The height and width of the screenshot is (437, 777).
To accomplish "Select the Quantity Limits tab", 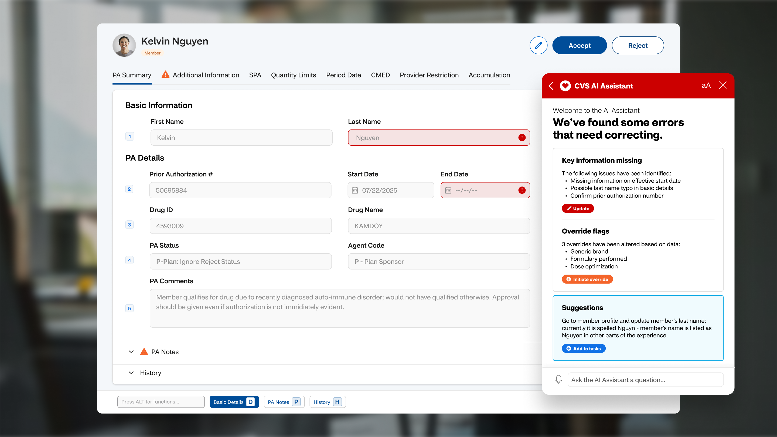I will [294, 75].
